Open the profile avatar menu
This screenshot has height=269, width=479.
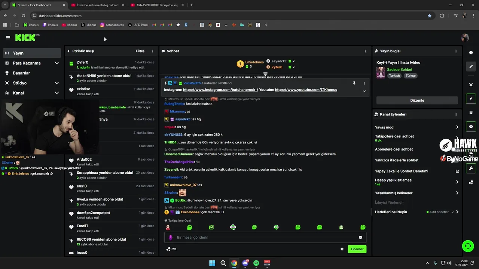point(465,37)
